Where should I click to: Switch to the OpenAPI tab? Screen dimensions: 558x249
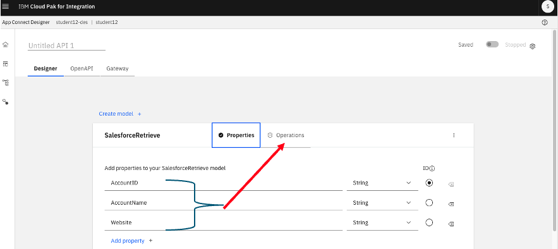coord(82,69)
